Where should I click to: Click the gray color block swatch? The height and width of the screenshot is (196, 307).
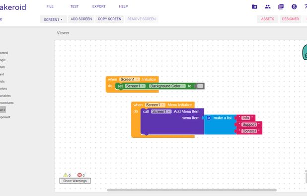(200, 86)
